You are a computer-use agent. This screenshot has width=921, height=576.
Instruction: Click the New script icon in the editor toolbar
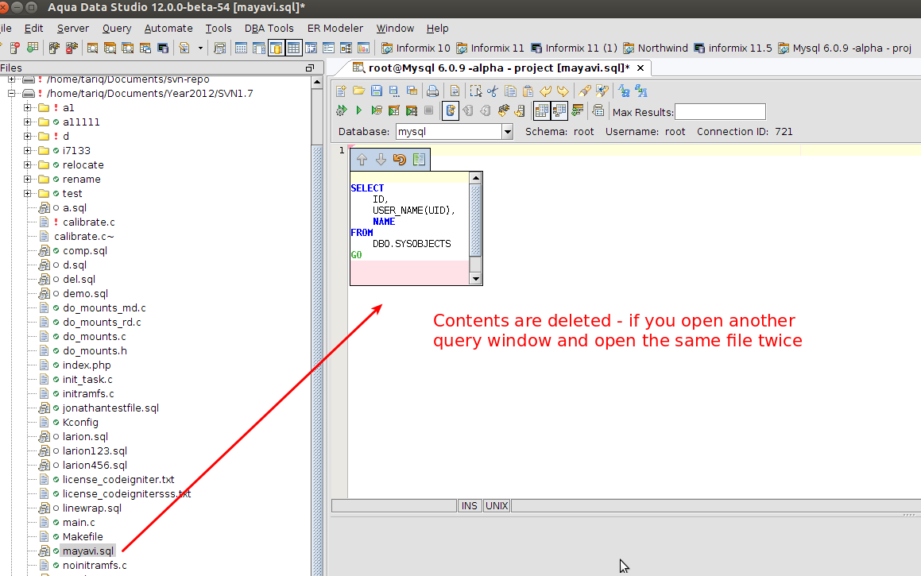click(x=341, y=91)
